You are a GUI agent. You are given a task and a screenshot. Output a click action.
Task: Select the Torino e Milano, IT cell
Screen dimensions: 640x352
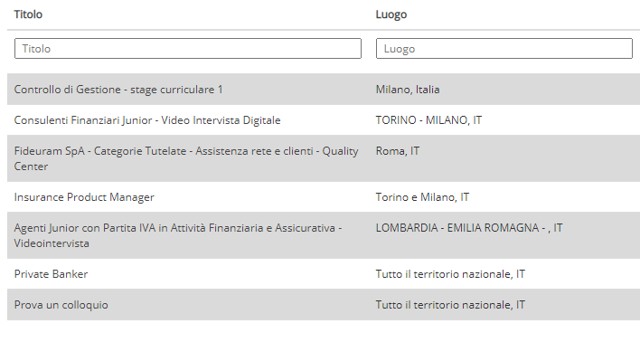(422, 197)
